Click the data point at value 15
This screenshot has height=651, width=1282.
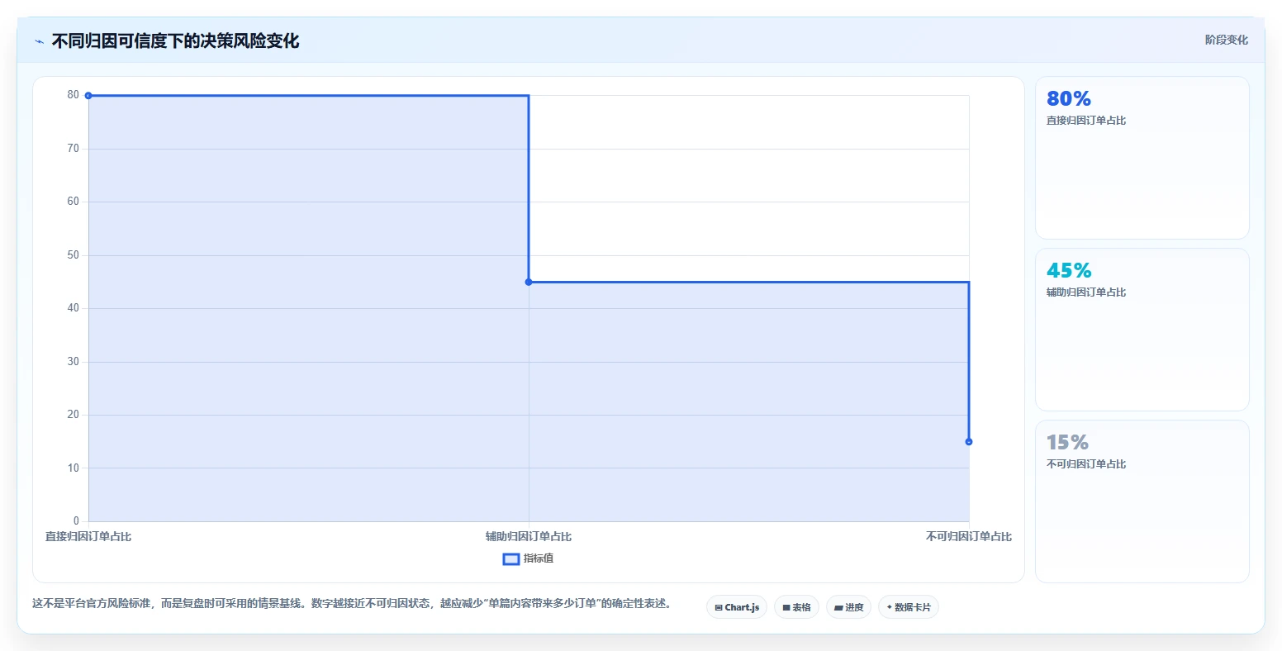point(969,442)
